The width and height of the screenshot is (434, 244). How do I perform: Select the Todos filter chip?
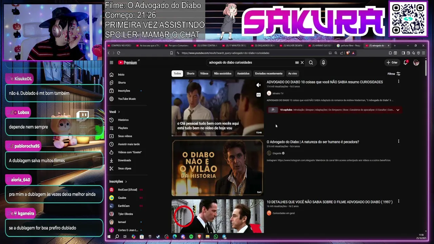pos(177,74)
